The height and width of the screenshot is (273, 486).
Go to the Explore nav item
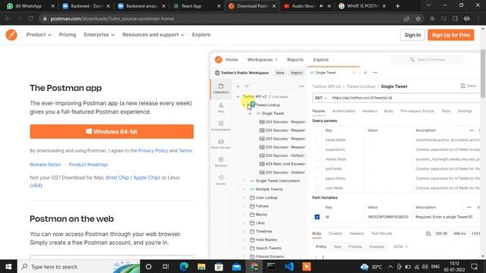pyautogui.click(x=200, y=35)
